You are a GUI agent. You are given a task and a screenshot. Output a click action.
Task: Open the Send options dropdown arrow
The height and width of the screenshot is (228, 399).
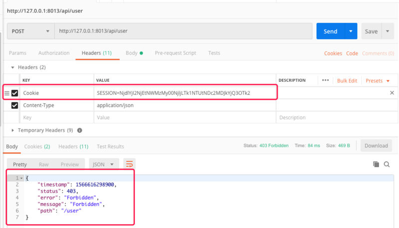click(351, 31)
